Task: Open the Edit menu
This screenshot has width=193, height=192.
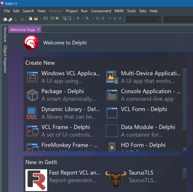Action: (x=16, y=11)
